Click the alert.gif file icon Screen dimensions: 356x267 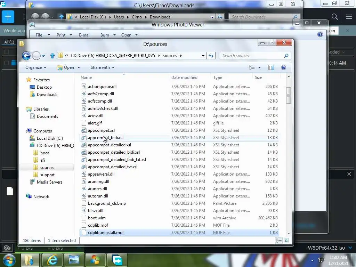click(x=84, y=123)
